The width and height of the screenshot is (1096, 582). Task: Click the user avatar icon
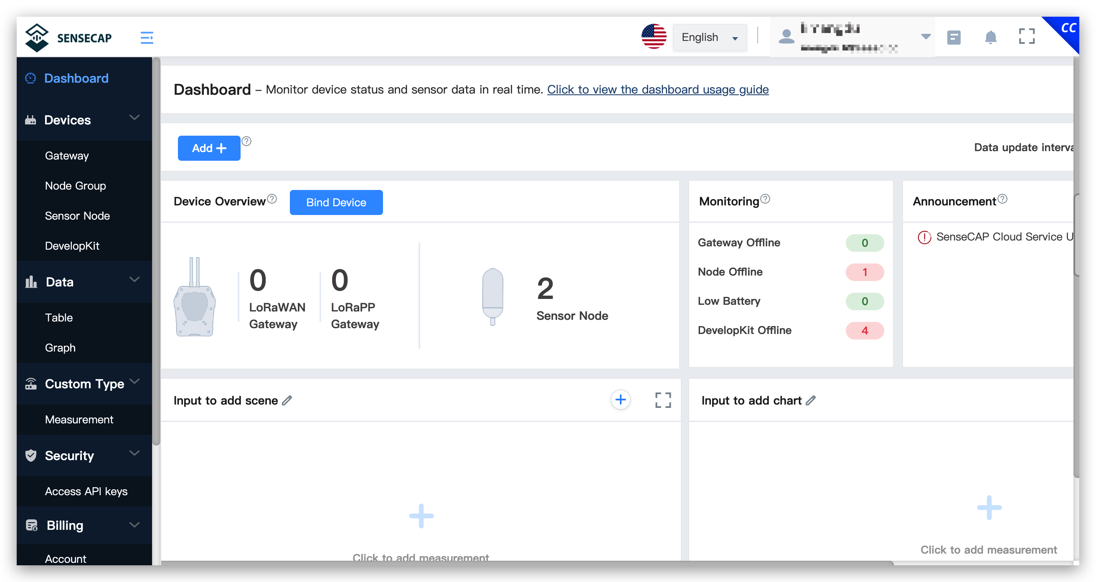click(x=786, y=37)
